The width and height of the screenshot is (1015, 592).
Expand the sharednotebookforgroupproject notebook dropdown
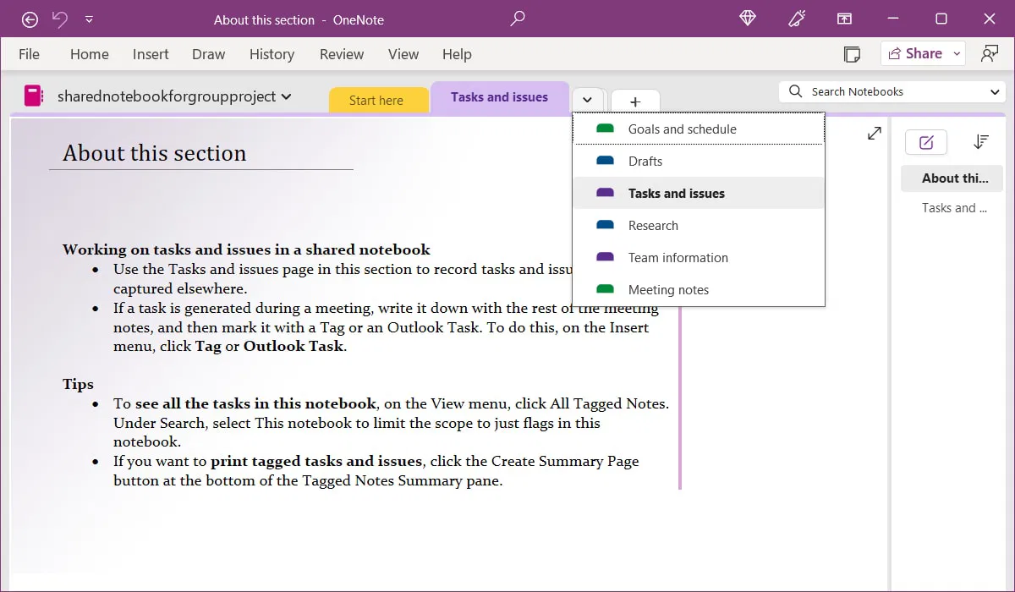[286, 96]
